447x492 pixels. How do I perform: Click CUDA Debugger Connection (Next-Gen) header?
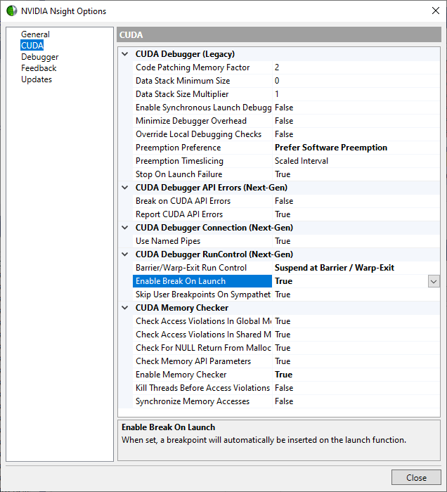pyautogui.click(x=214, y=228)
